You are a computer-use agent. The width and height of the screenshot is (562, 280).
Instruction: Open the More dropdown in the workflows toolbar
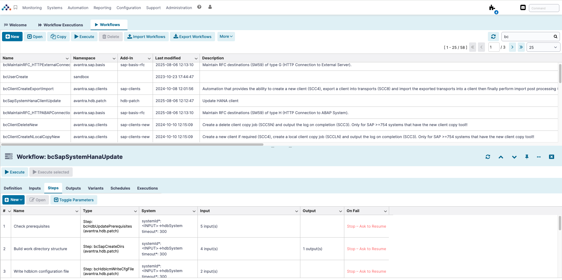[x=226, y=36]
